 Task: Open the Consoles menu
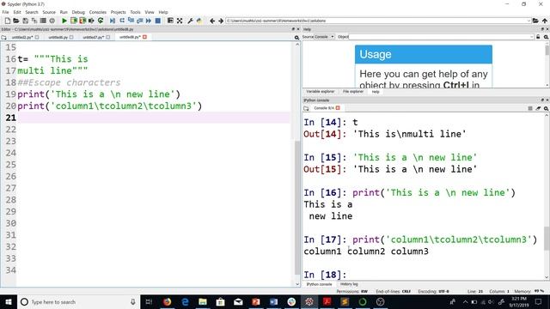pyautogui.click(x=97, y=12)
